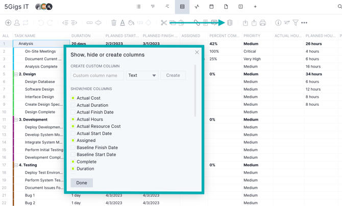Click the Redo arrow icon
This screenshot has width=342, height=206.
tap(50, 22)
